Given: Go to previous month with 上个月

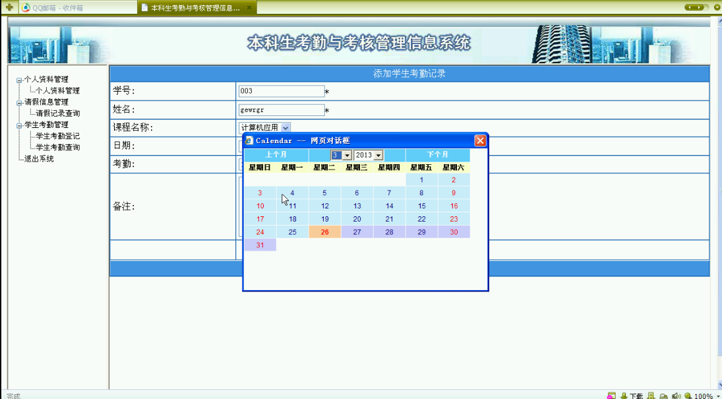Looking at the screenshot, I should coord(276,155).
